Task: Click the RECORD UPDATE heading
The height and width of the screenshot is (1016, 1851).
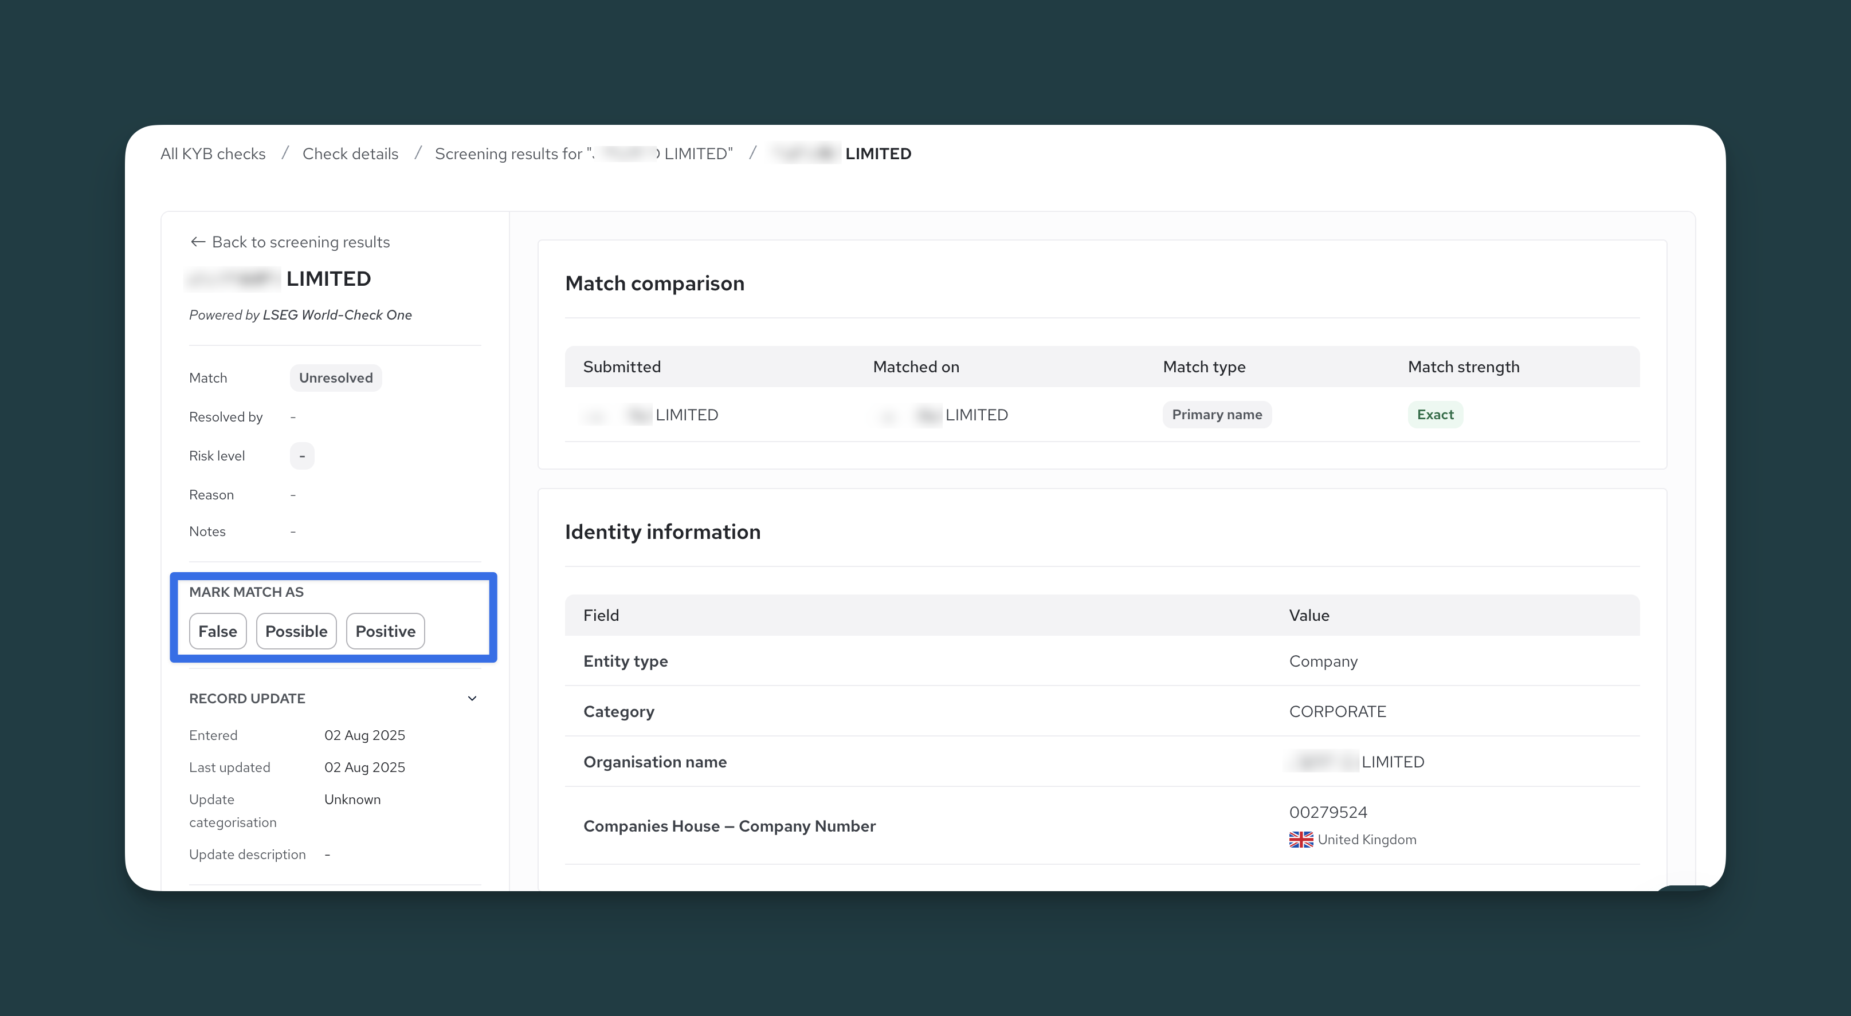Action: (x=247, y=699)
